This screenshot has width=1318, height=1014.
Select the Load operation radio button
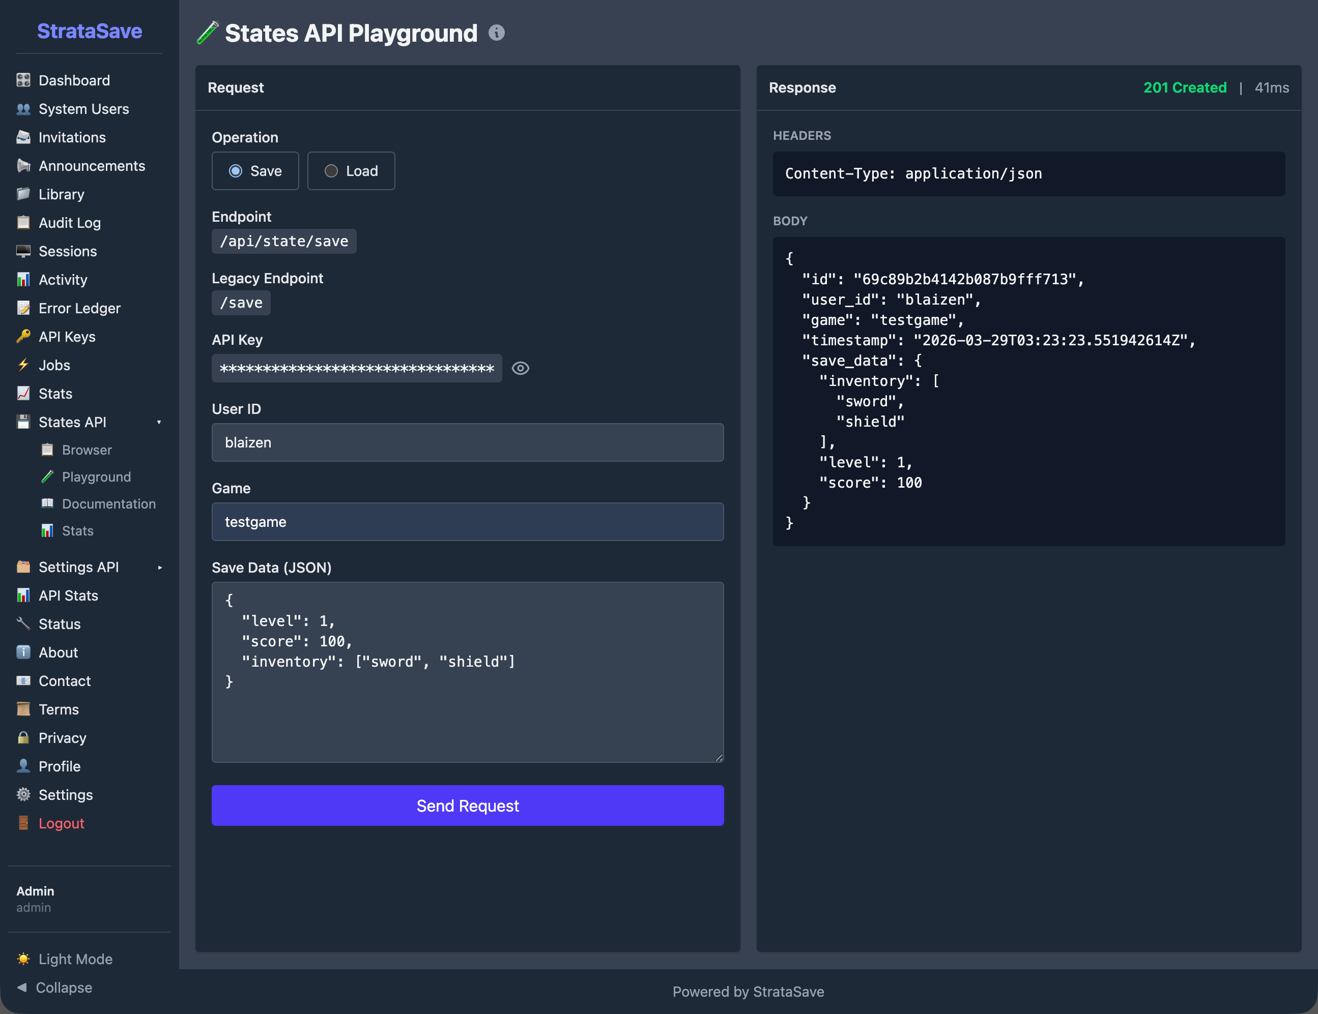[331, 171]
